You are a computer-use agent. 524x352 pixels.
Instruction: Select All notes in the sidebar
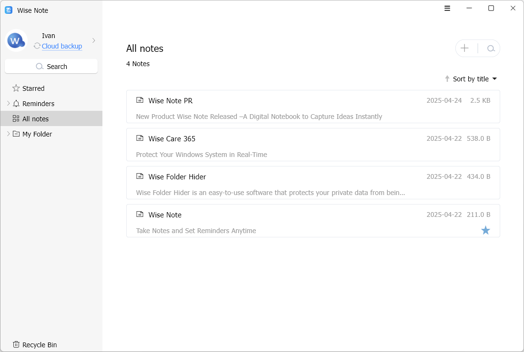[51, 118]
